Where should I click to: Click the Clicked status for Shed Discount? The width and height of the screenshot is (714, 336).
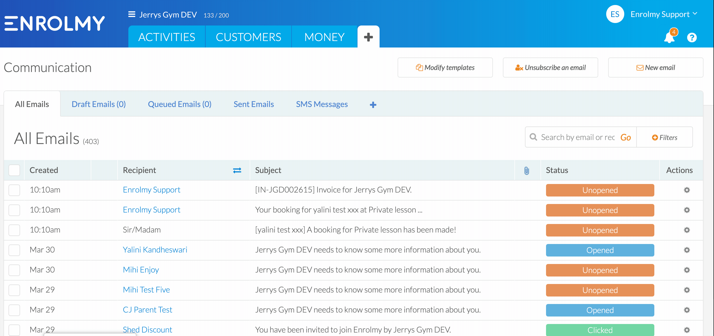(600, 330)
